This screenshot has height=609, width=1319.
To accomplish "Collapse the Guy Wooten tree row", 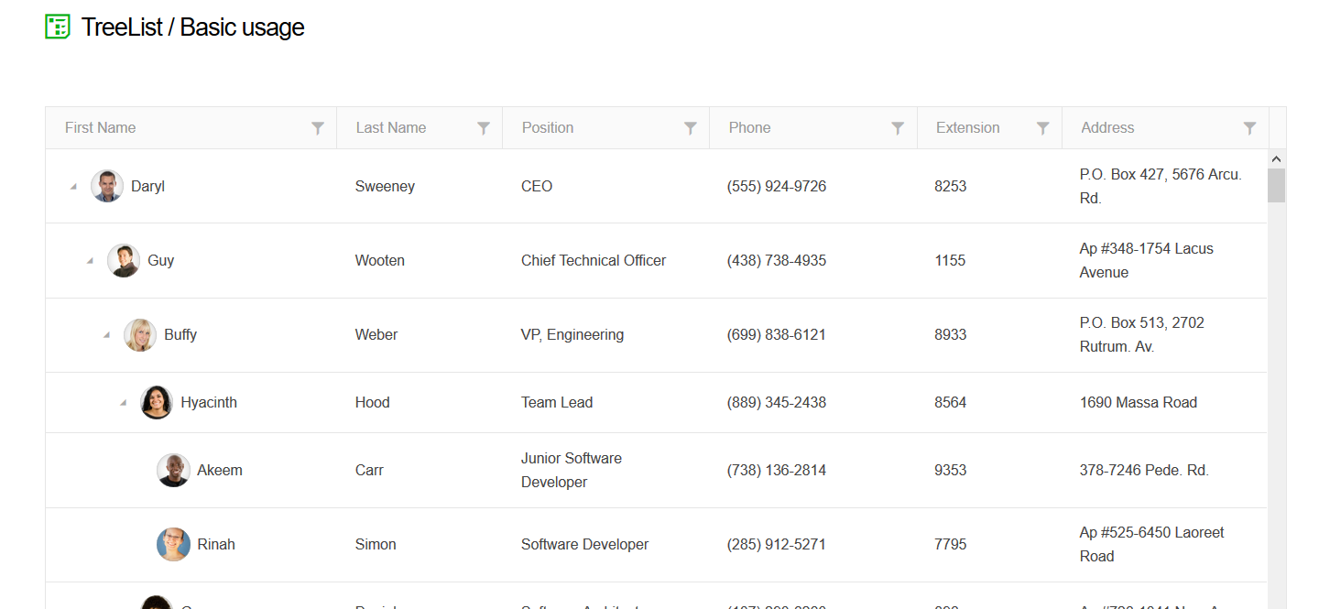I will click(x=90, y=261).
